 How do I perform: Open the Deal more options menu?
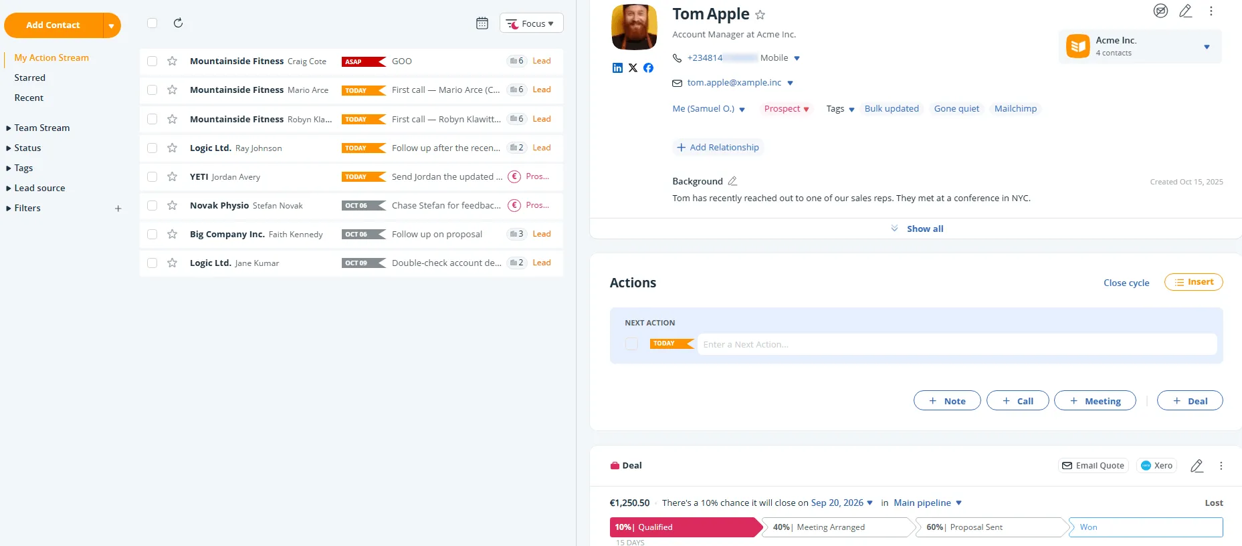tap(1221, 466)
